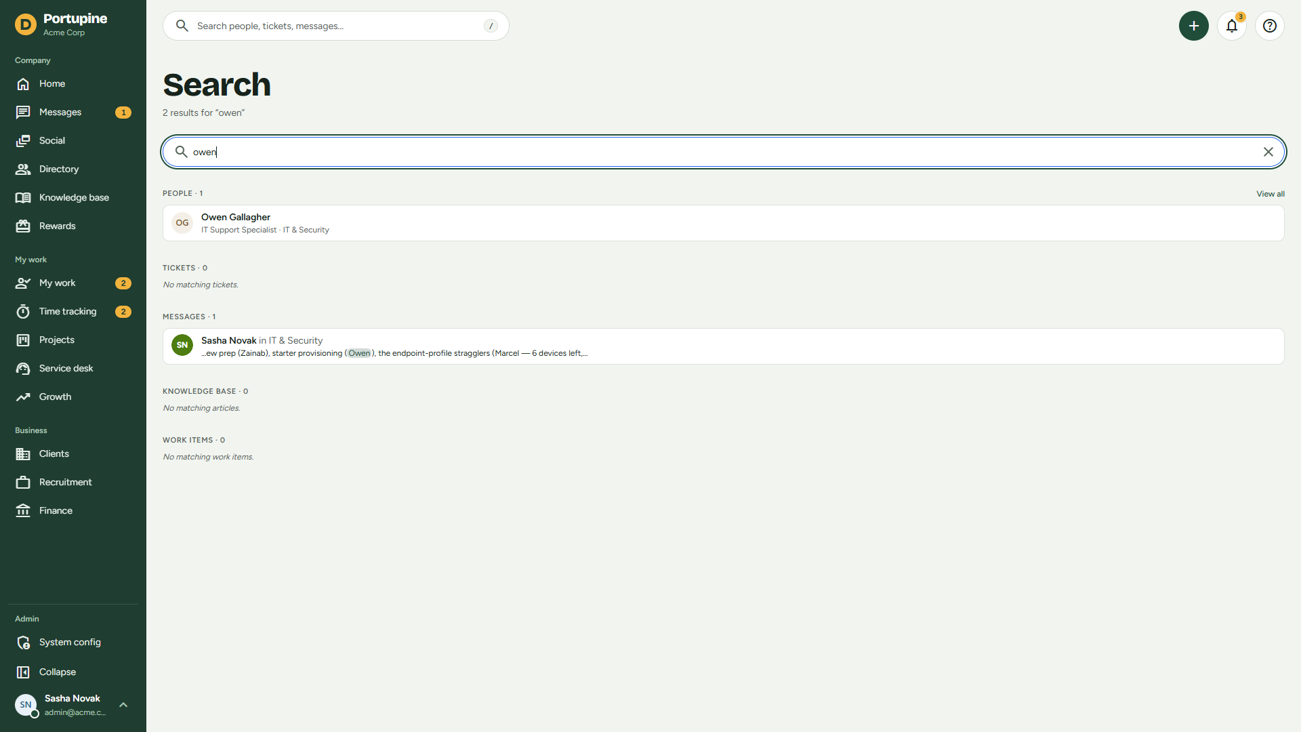Open System config admin page
The height and width of the screenshot is (732, 1301).
pyautogui.click(x=73, y=643)
